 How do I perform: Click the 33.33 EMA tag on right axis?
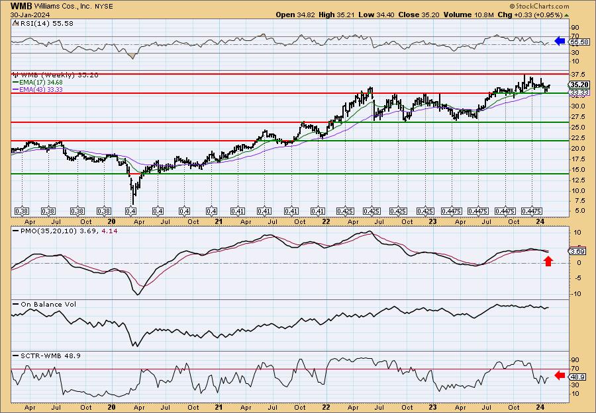coord(580,93)
